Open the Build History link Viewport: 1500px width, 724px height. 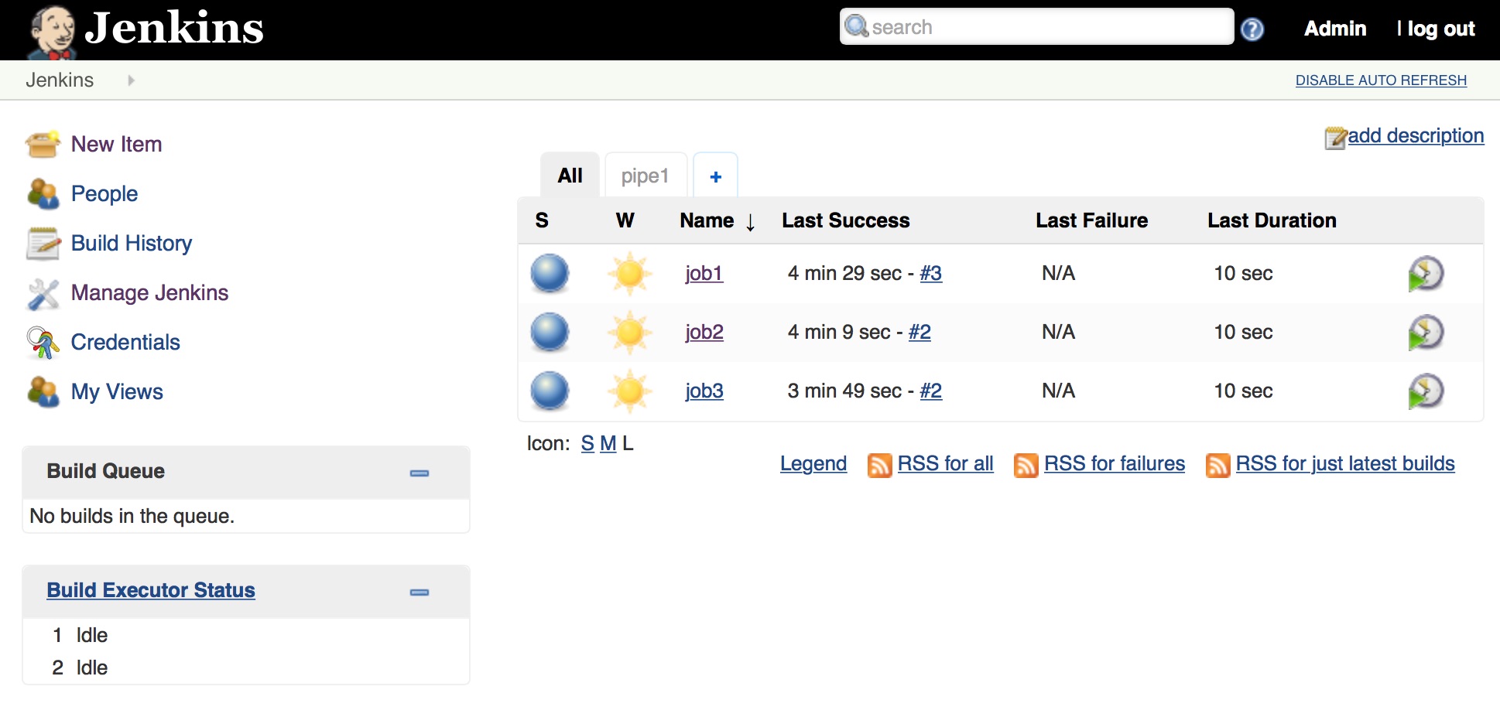click(132, 243)
